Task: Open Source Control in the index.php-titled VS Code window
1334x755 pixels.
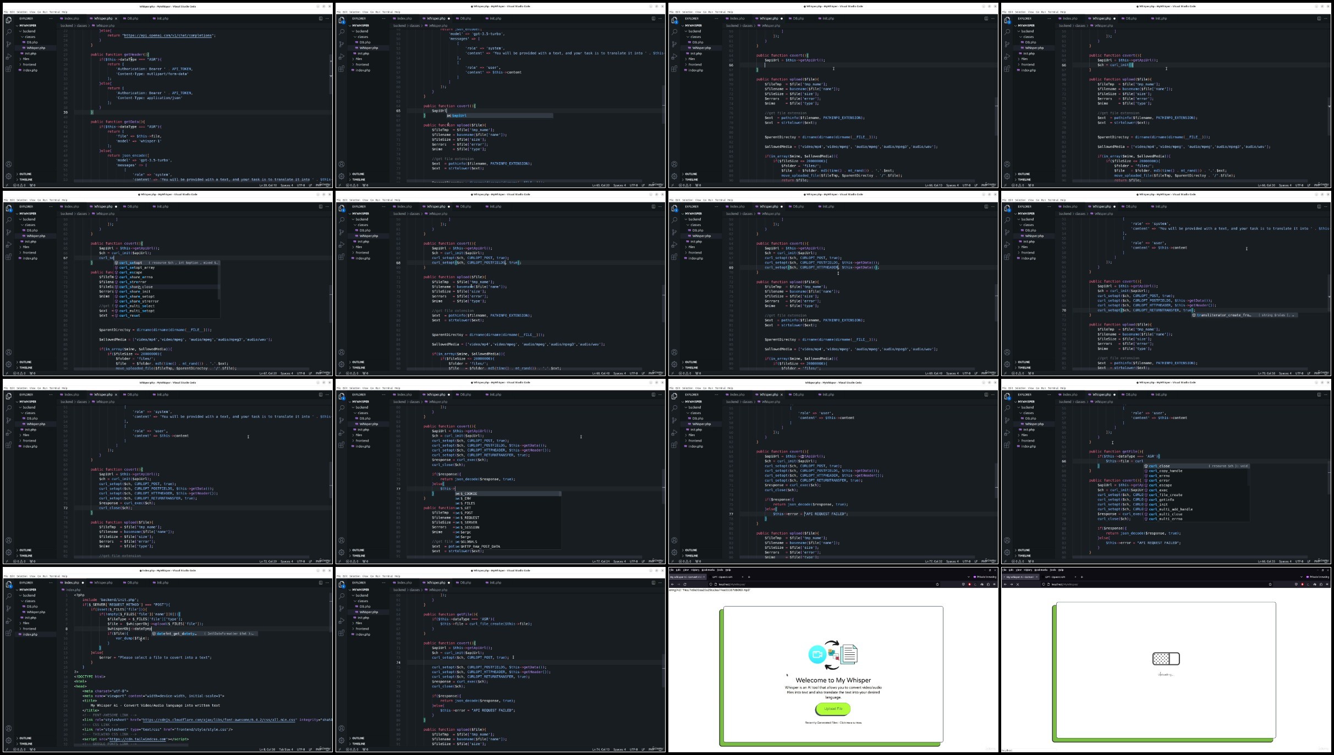Action: point(9,608)
